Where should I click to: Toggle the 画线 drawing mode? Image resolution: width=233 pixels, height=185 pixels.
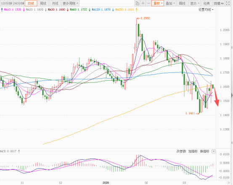tap(182, 3)
